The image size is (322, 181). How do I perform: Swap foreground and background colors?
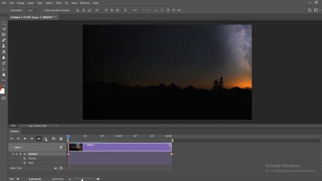[x=4, y=86]
